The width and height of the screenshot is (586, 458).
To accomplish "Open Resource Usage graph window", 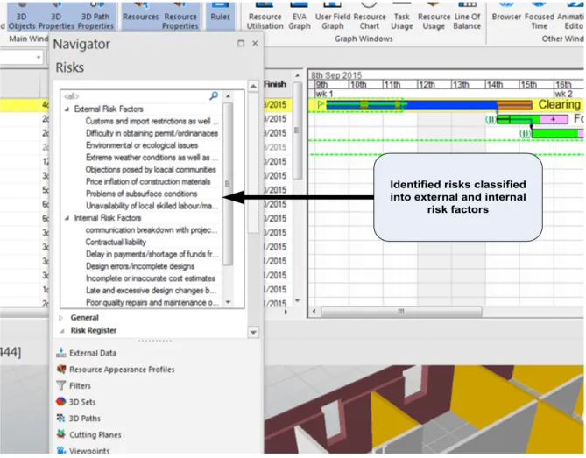I will click(434, 17).
